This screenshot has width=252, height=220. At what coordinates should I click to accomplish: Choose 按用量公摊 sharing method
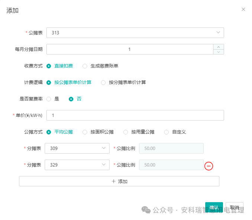coord(126,132)
